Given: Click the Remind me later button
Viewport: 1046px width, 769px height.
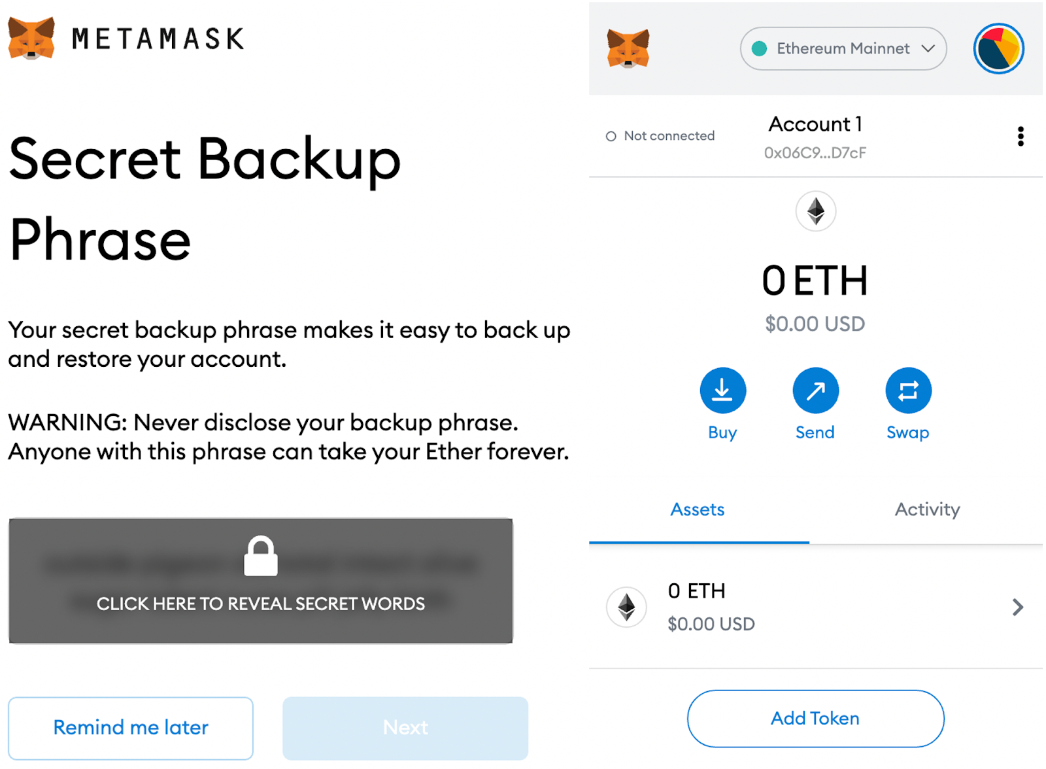Looking at the screenshot, I should pos(131,728).
